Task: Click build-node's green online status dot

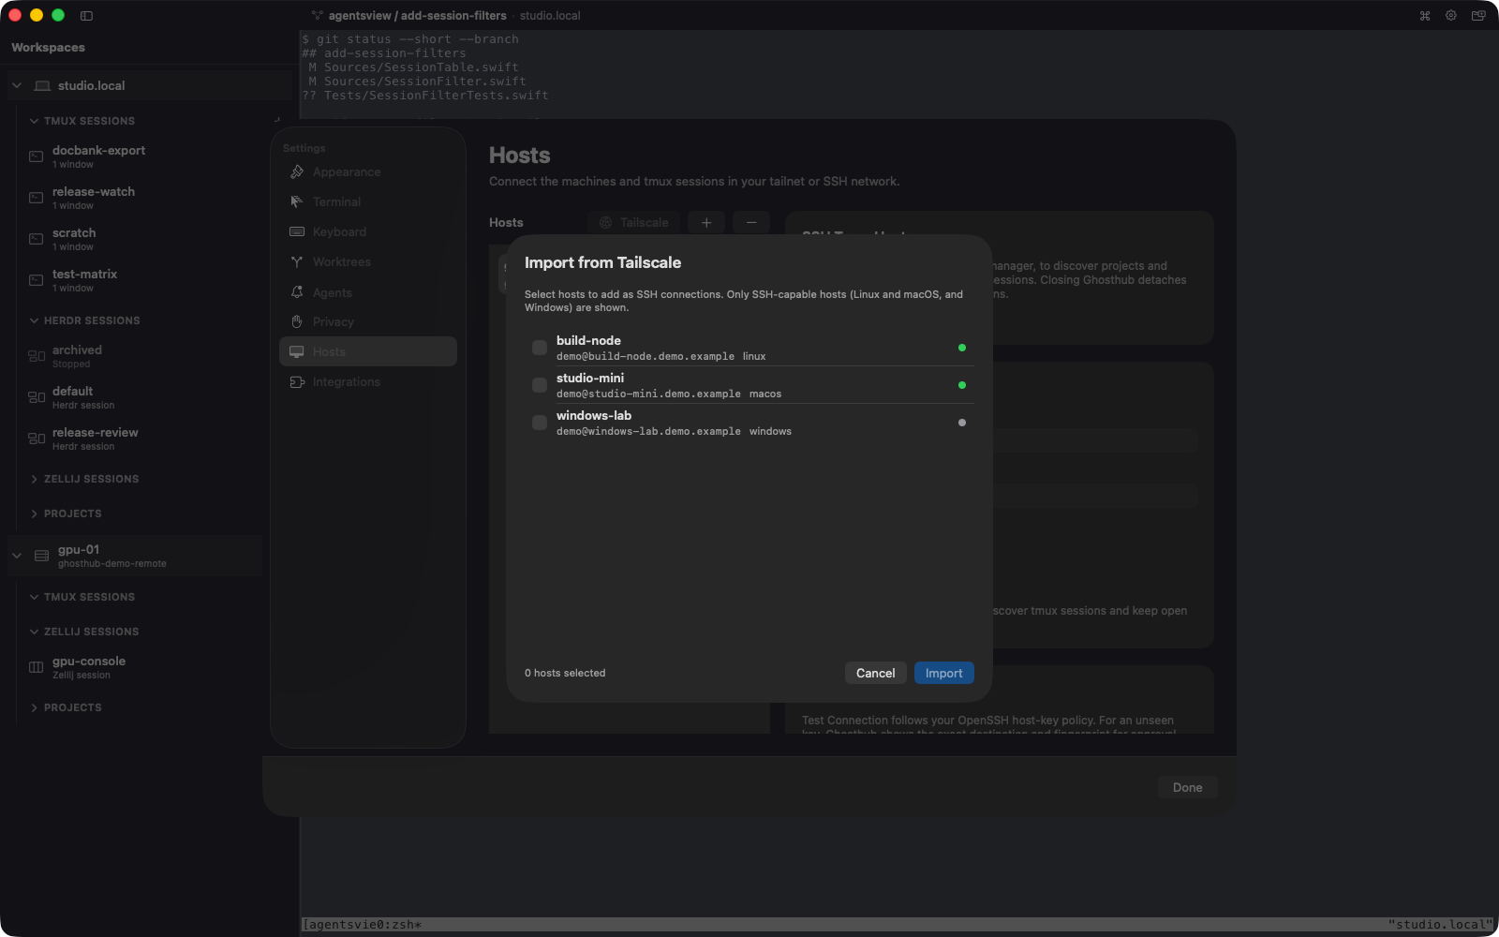Action: tap(962, 348)
